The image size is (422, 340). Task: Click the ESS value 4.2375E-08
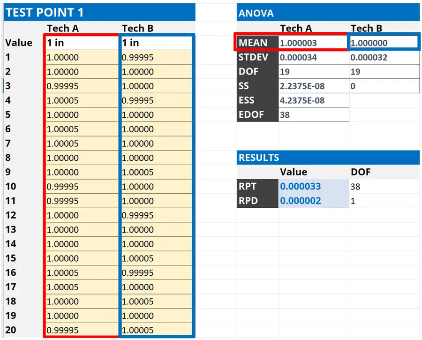pos(314,100)
